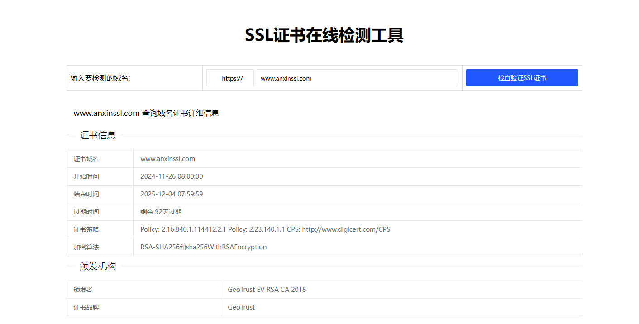Screen dimensions: 639x324
Task: Click the SSL证书在线检测工具 page title
Action: pos(324,35)
